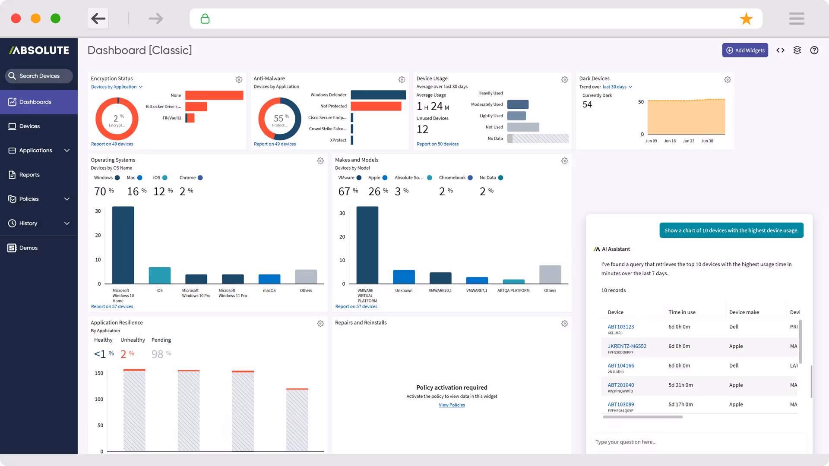Follow the View Policies link
829x466 pixels.
point(452,405)
